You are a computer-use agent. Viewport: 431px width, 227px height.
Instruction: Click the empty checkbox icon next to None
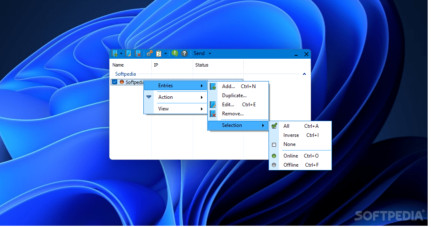click(274, 145)
